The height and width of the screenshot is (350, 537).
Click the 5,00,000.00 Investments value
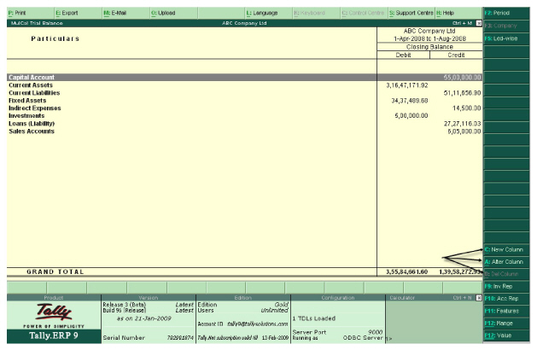click(x=411, y=116)
